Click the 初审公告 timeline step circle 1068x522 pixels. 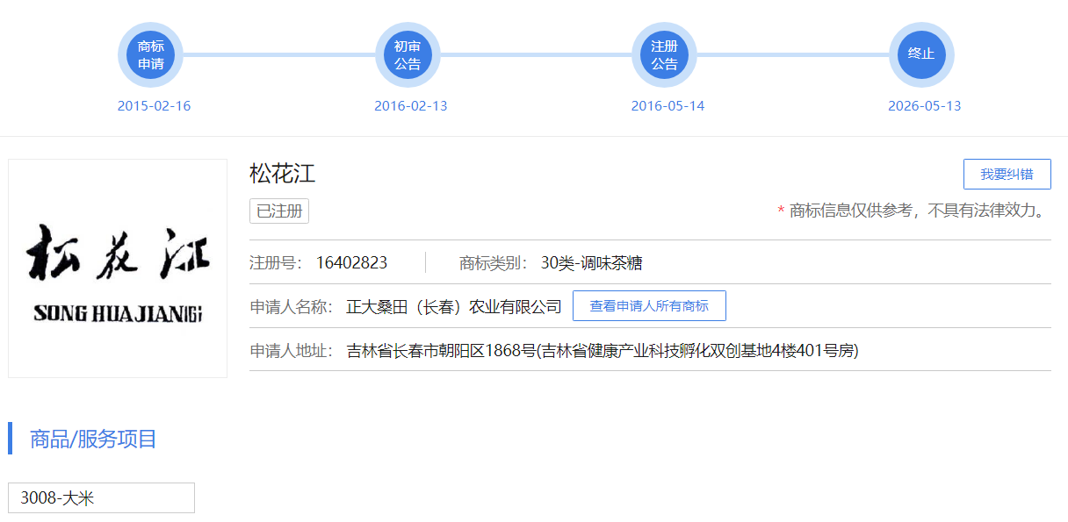pyautogui.click(x=408, y=54)
